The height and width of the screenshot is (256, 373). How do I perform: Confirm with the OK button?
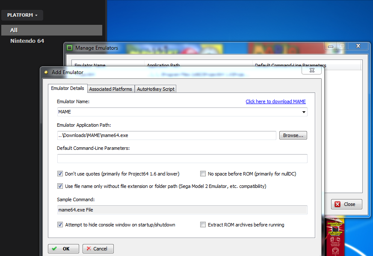coord(63,249)
